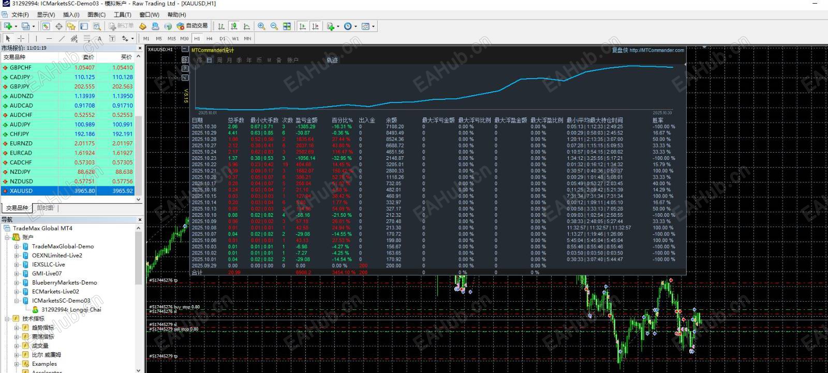Viewport: 828px width, 373px height.
Task: Open the 显示(V) menu
Action: coord(46,14)
